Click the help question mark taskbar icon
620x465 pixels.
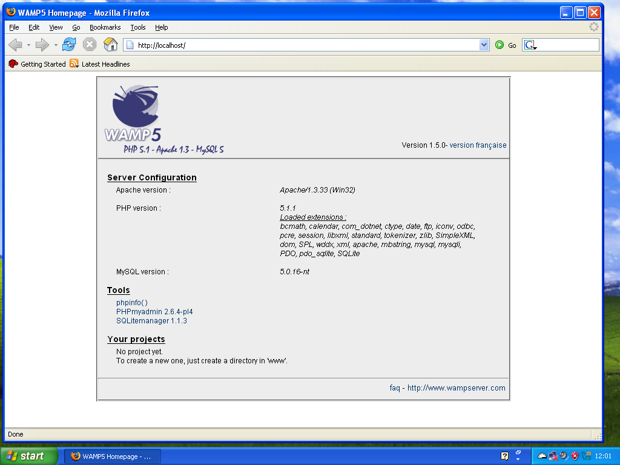coord(504,456)
